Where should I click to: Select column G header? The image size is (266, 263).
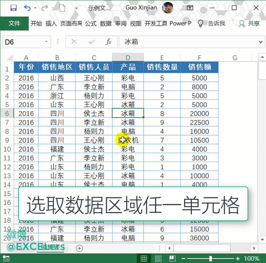click(235, 57)
